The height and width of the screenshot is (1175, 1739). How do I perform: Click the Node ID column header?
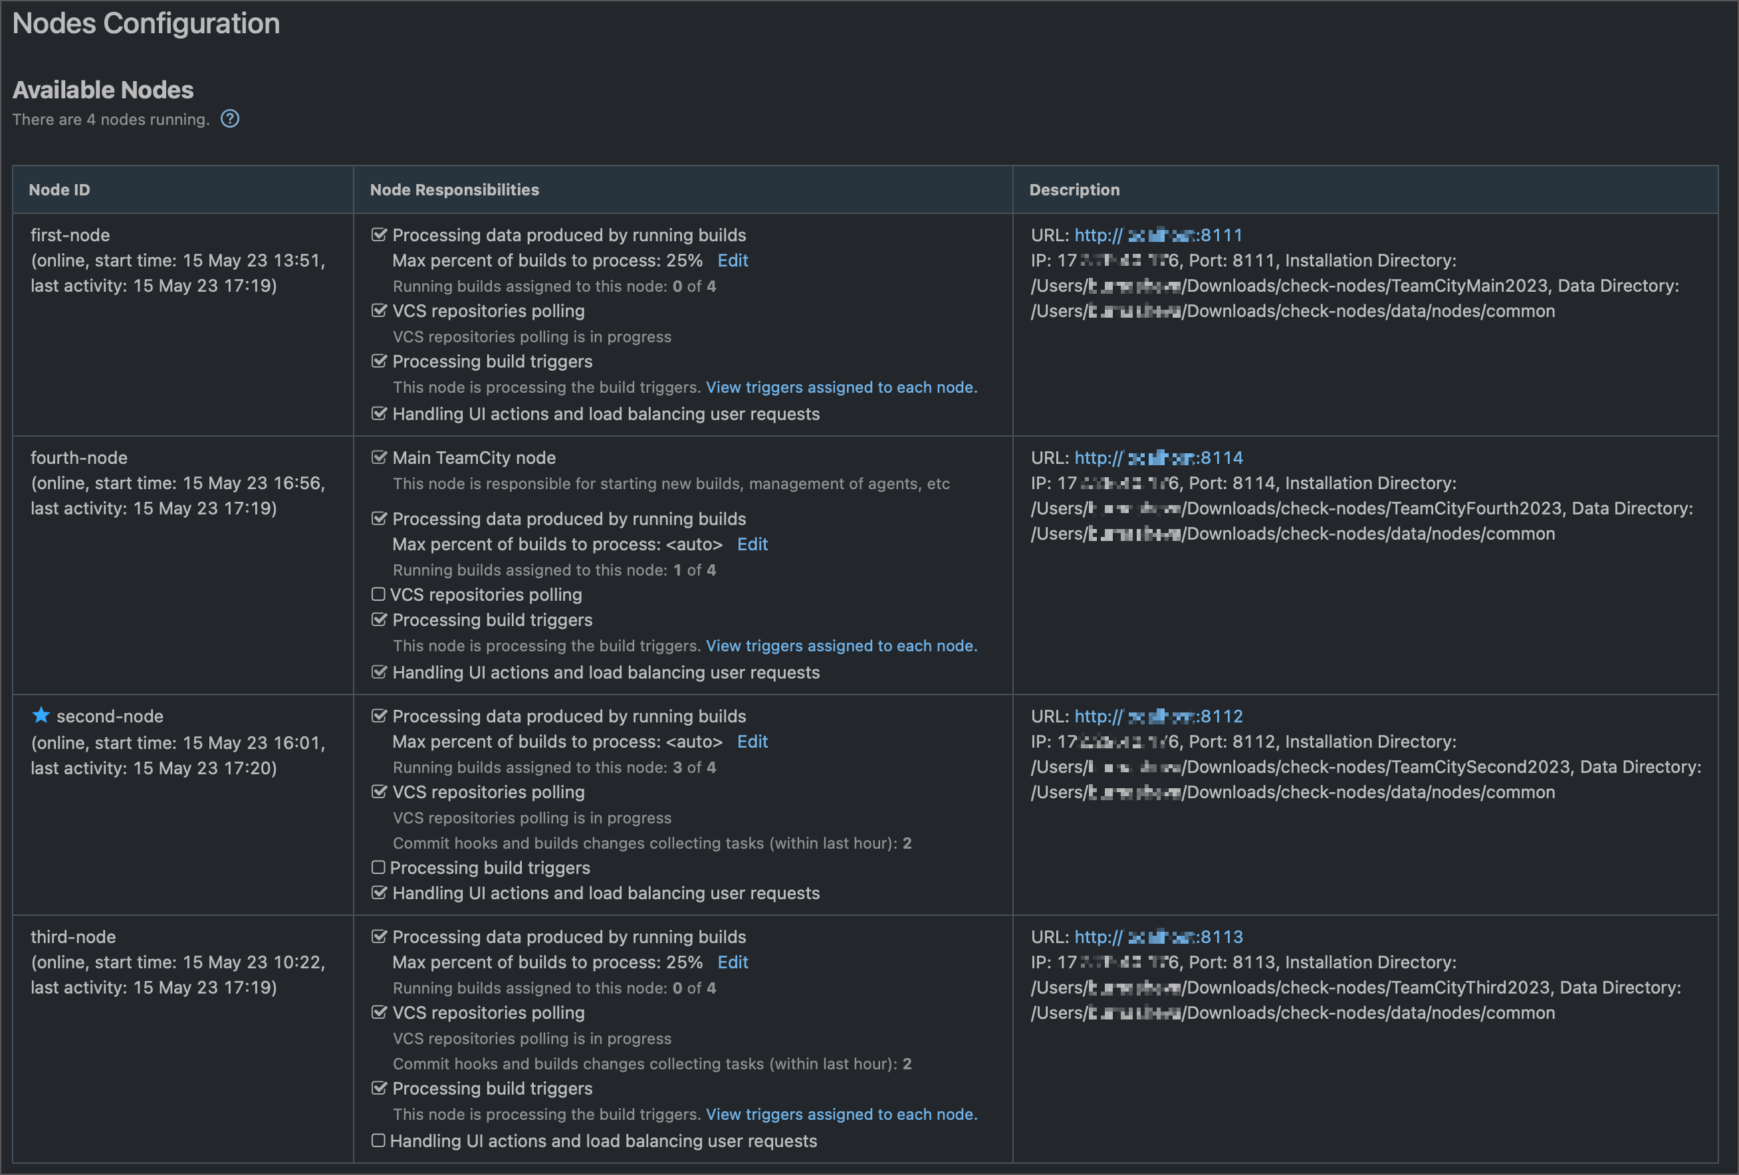coord(59,190)
